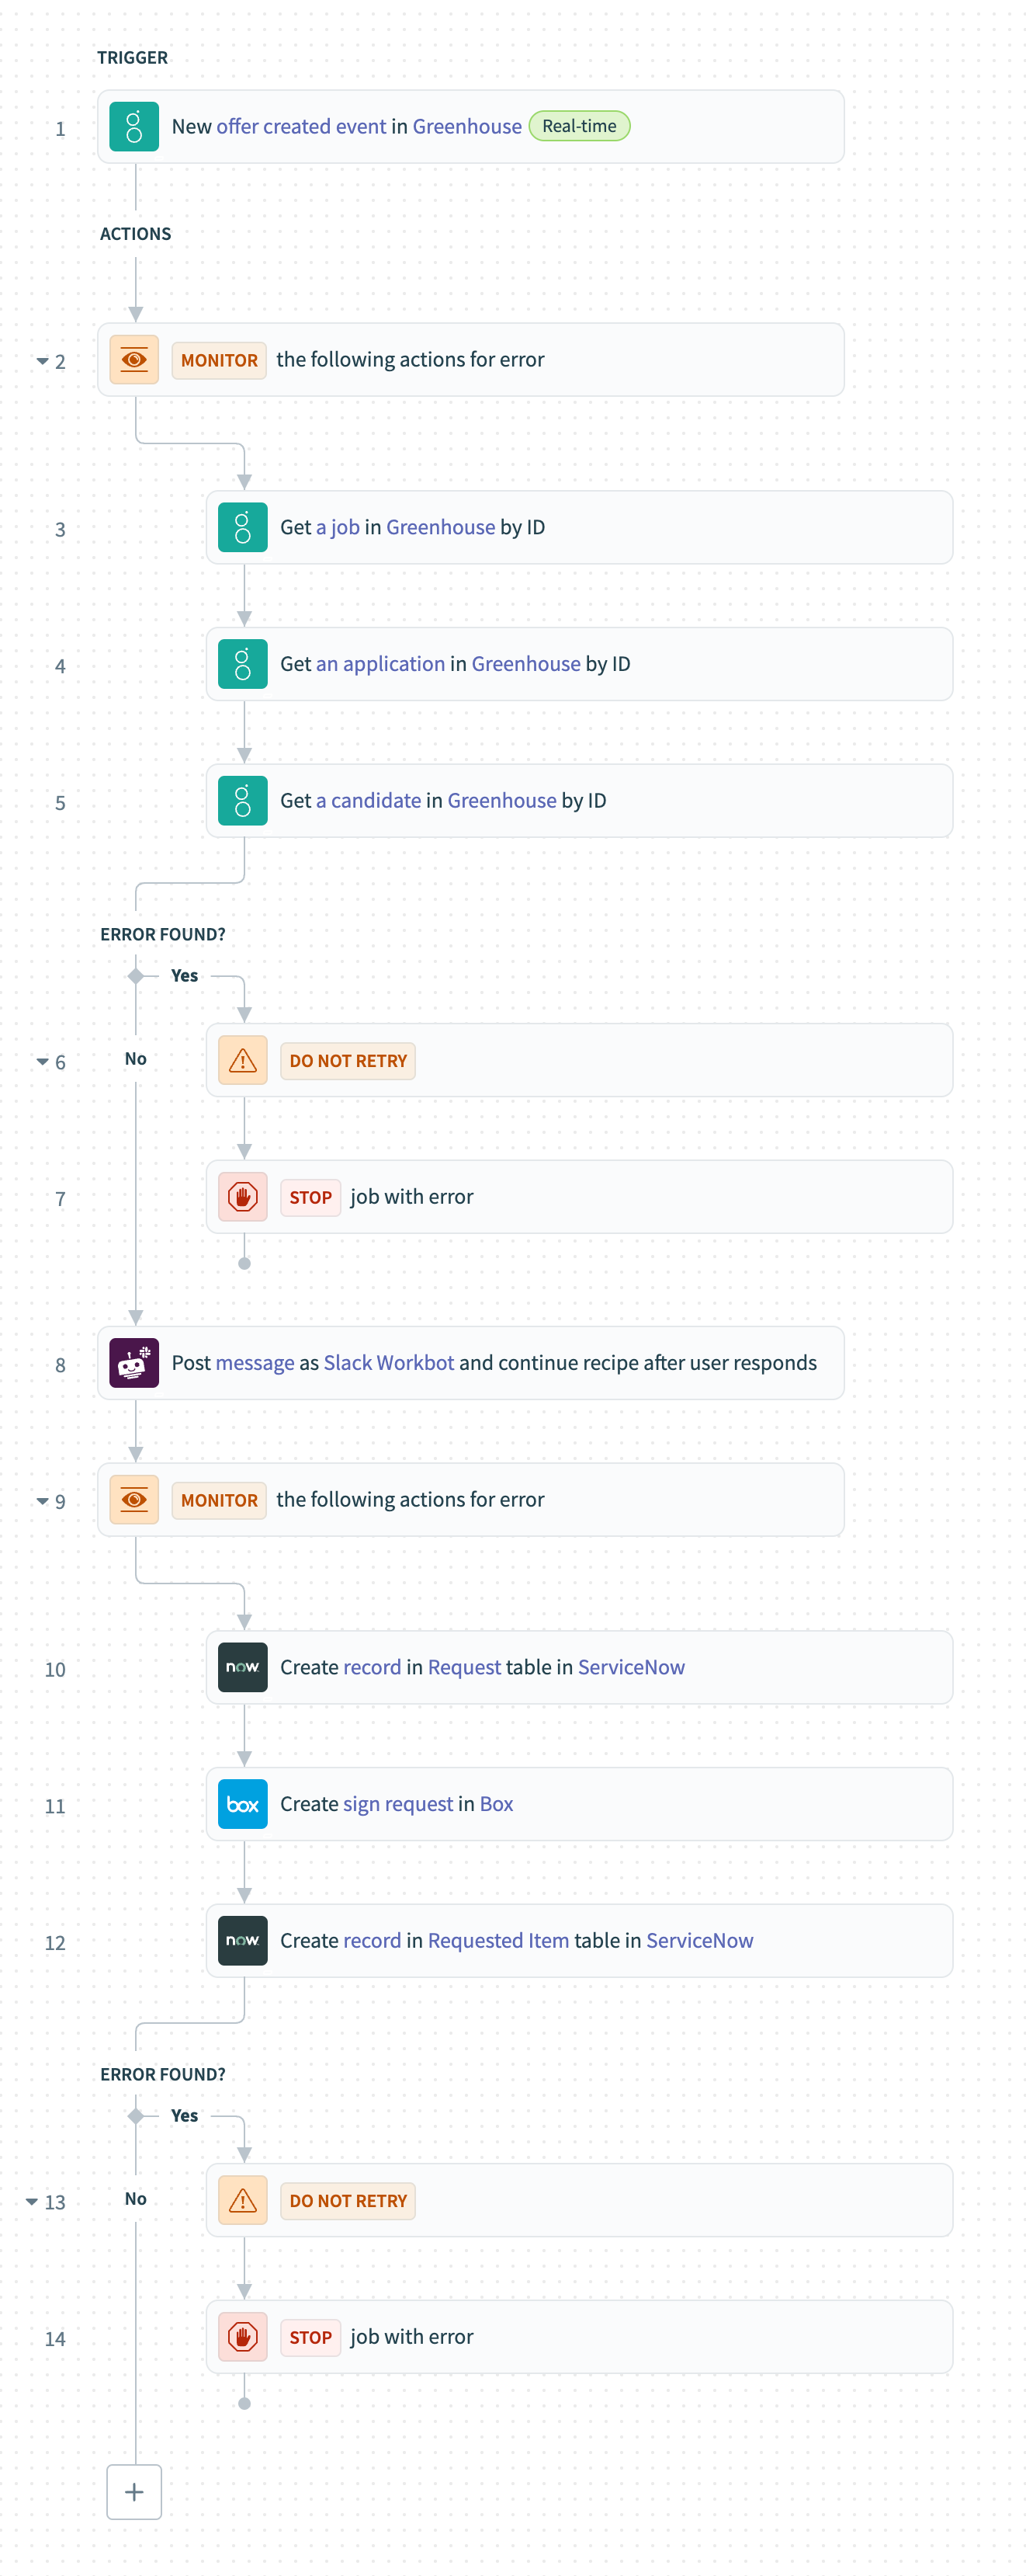
Task: Click the warning triangle icon in step 6
Action: 242,1060
